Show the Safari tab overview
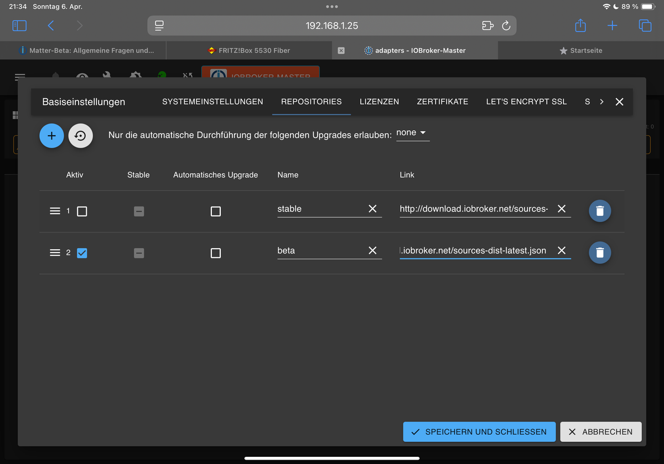This screenshot has height=464, width=664. 645,25
